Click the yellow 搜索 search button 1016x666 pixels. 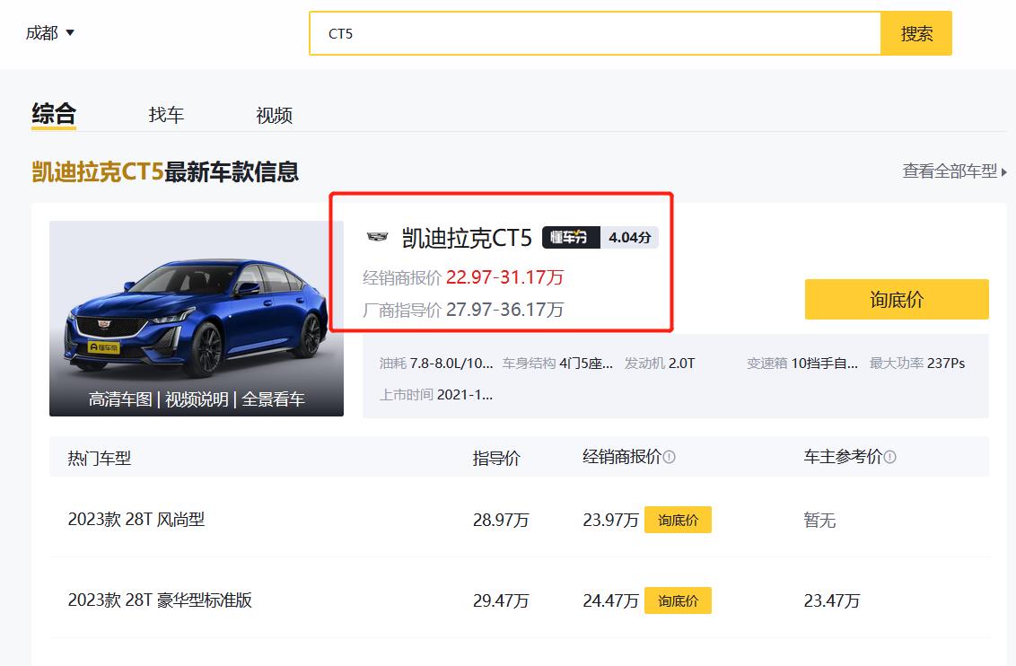(x=915, y=32)
